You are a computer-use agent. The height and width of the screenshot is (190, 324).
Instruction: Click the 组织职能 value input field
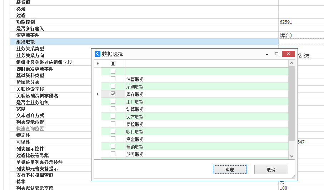click(301, 42)
